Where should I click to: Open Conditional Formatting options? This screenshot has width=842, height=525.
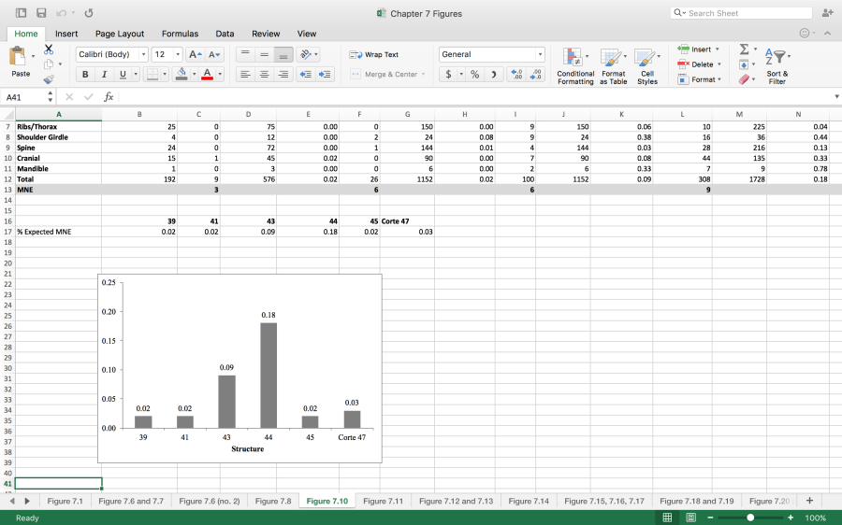point(575,65)
